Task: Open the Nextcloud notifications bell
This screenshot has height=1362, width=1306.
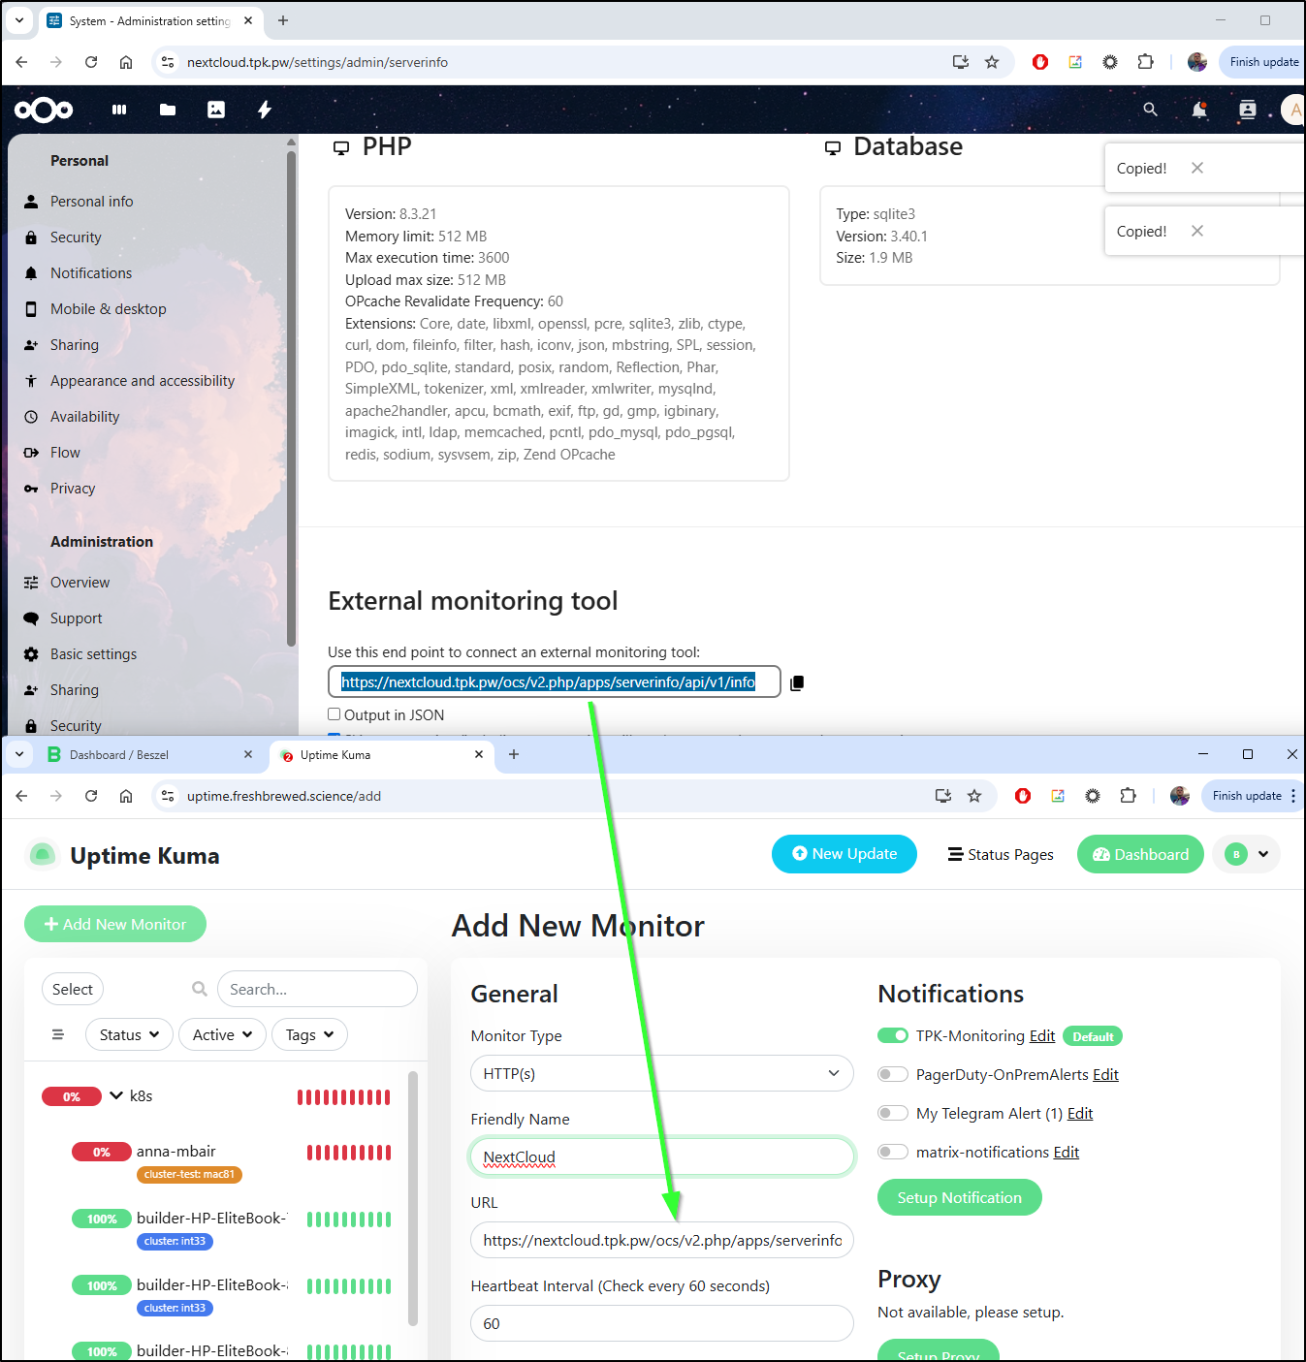Action: click(1199, 110)
